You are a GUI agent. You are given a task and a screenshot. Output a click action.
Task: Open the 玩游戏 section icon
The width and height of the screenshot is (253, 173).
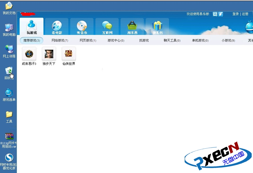tap(31, 26)
